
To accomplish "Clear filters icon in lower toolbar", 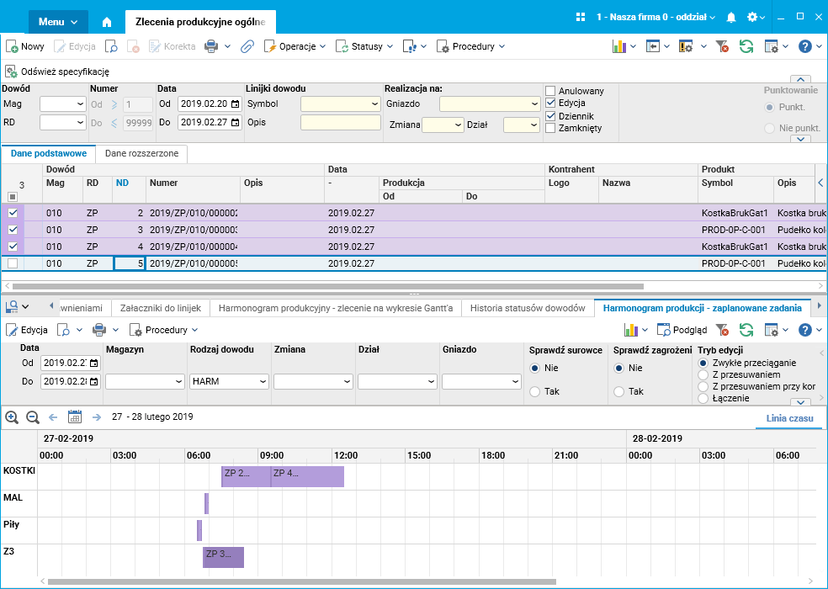I will pyautogui.click(x=722, y=330).
